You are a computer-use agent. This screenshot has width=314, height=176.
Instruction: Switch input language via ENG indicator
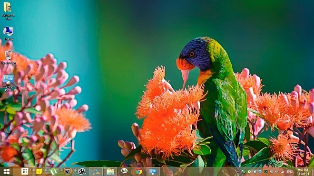click(290, 172)
